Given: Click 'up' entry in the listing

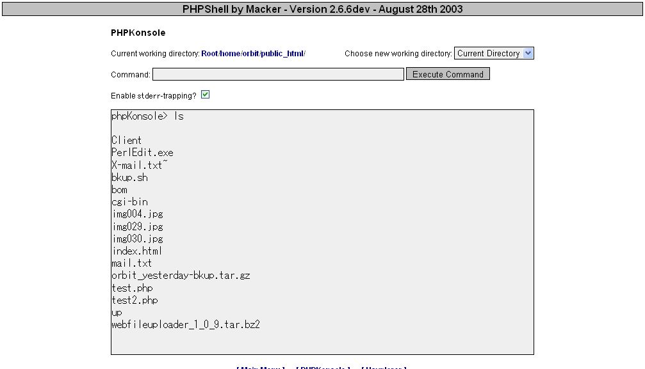Looking at the screenshot, I should pyautogui.click(x=117, y=313).
